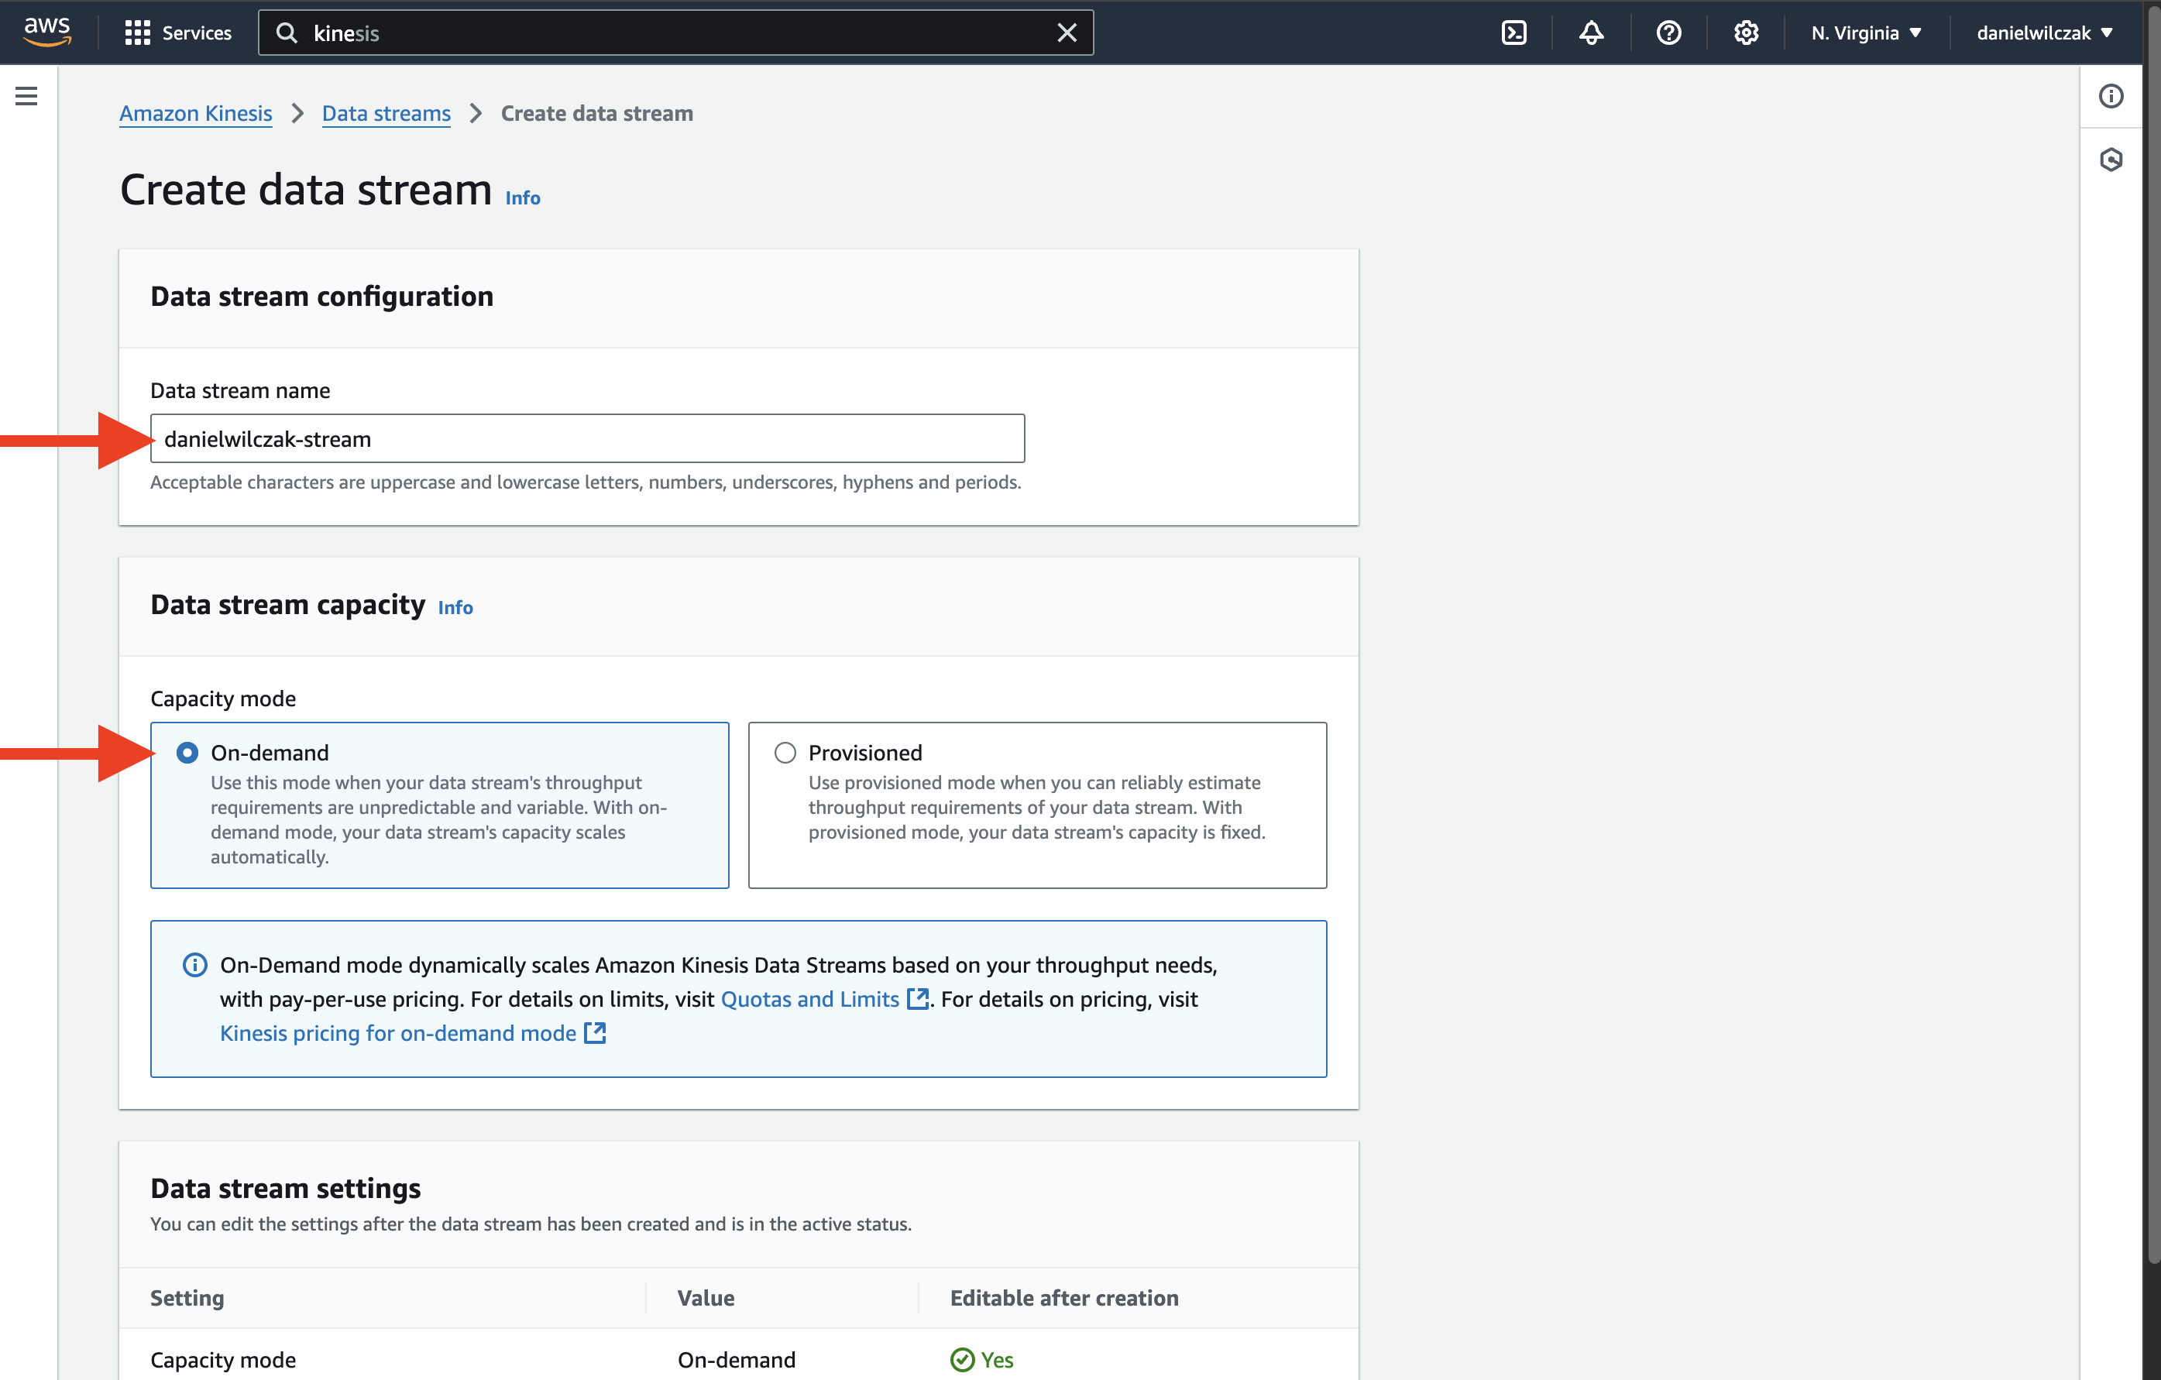This screenshot has width=2161, height=1380.
Task: Click the info circle icon in blue alert
Action: pyautogui.click(x=194, y=965)
